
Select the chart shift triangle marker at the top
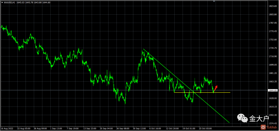[x=214, y=1]
